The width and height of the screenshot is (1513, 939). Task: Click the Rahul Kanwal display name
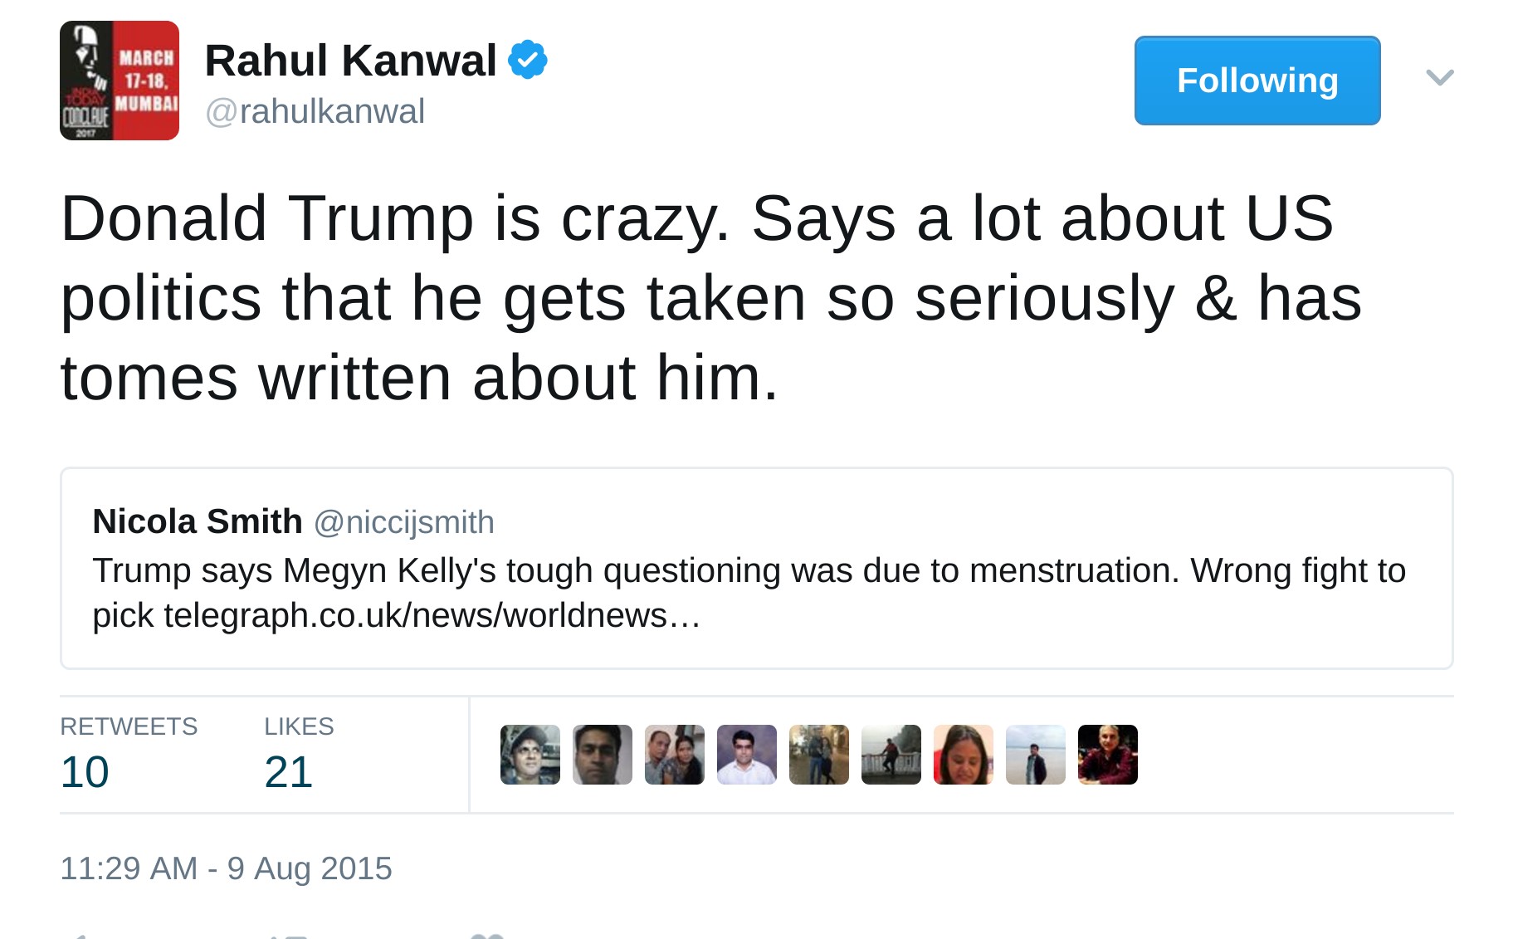pos(350,61)
